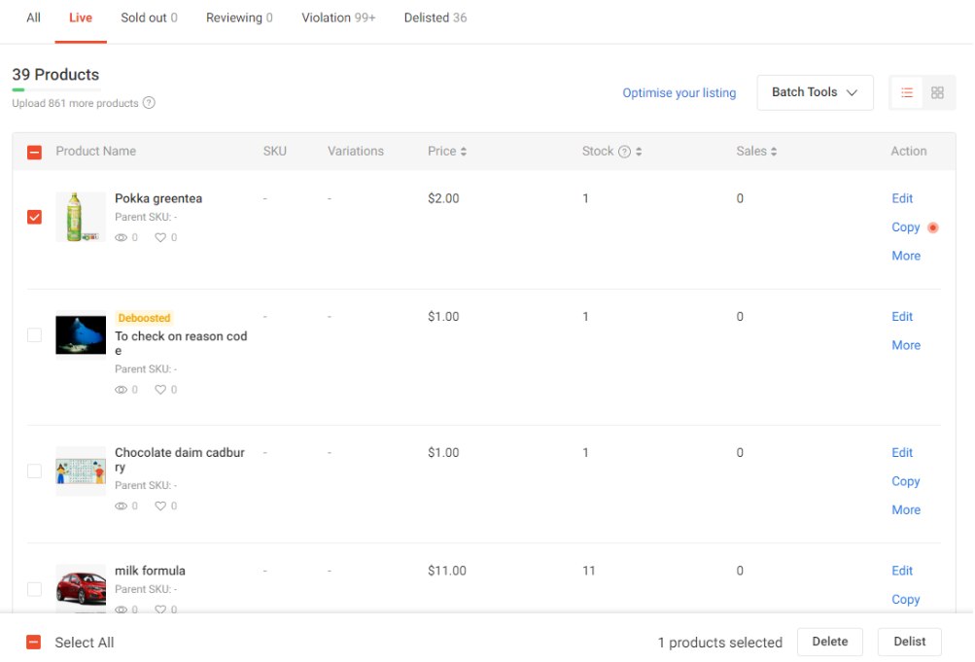975x662 pixels.
Task: Sort products using the Sales sort arrows
Action: pyautogui.click(x=775, y=151)
